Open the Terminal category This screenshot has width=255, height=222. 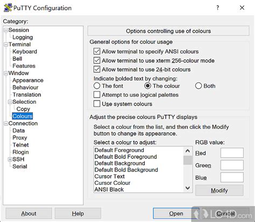19,44
